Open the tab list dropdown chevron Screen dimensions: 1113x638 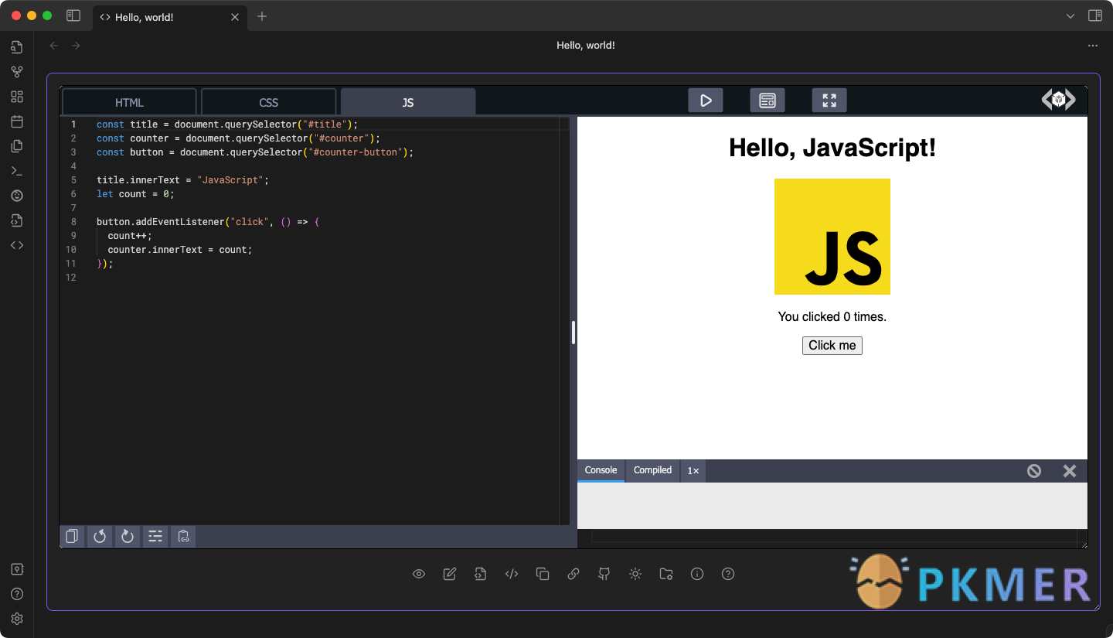1070,16
